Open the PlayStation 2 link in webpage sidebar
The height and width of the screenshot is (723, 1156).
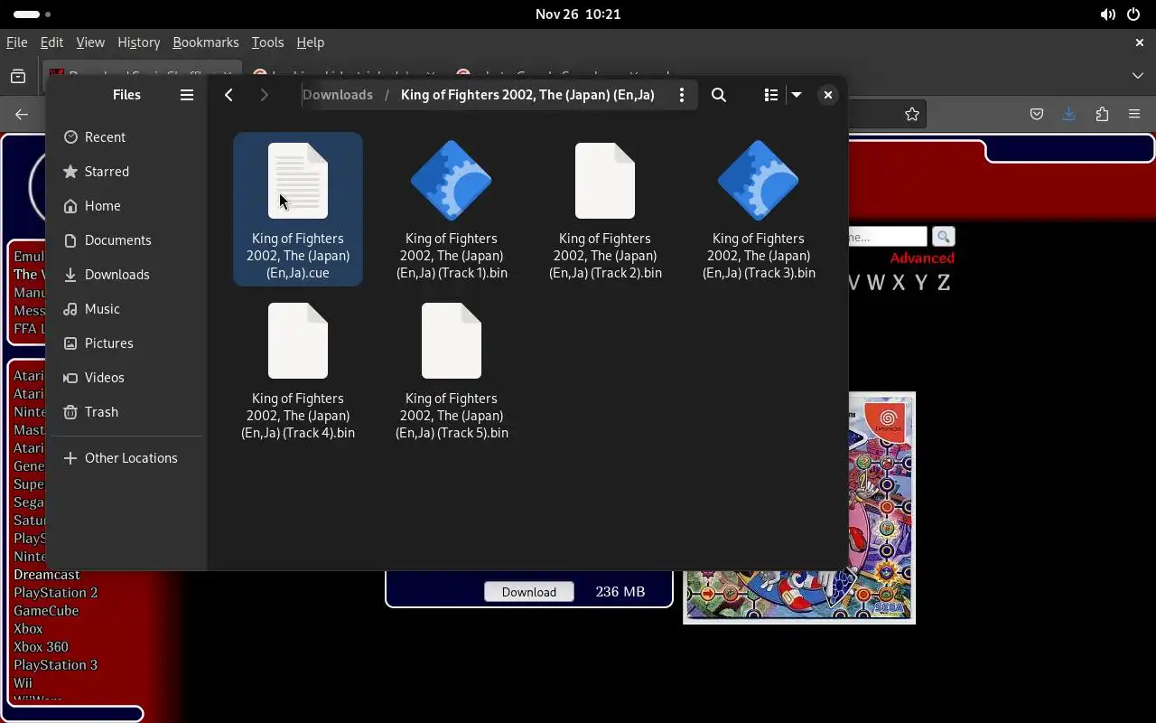point(55,593)
